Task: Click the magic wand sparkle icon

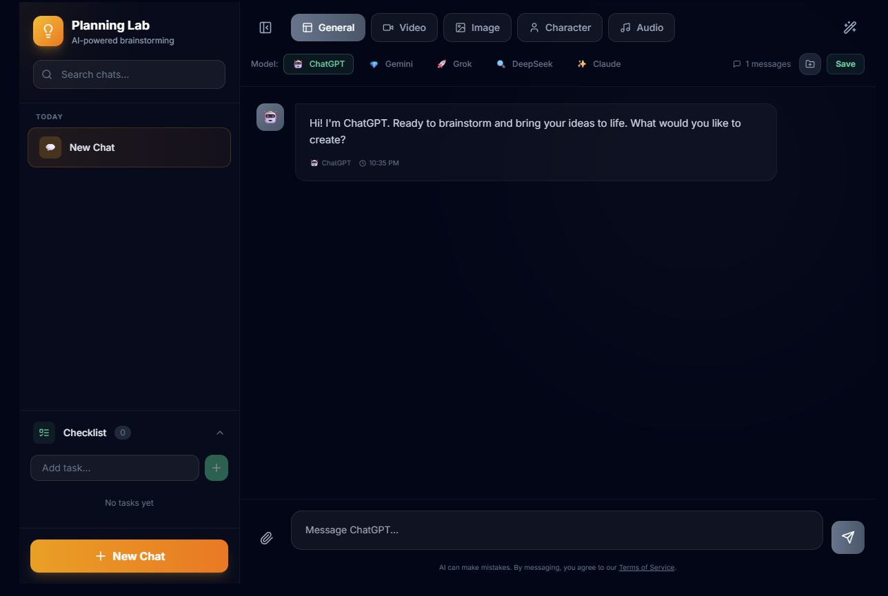Action: pos(850,27)
